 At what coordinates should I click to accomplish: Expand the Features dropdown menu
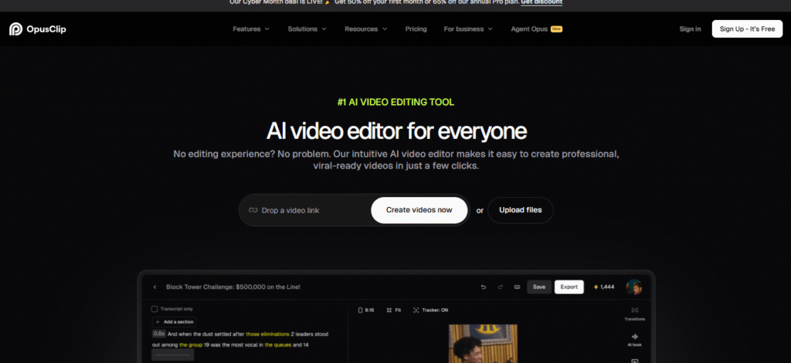coord(251,29)
